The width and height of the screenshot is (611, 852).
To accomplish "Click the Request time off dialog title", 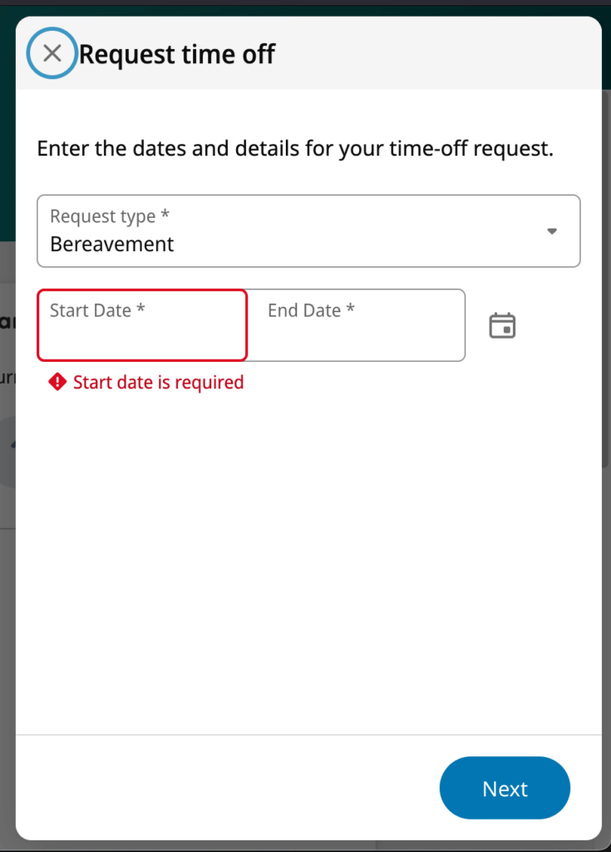I will point(177,53).
